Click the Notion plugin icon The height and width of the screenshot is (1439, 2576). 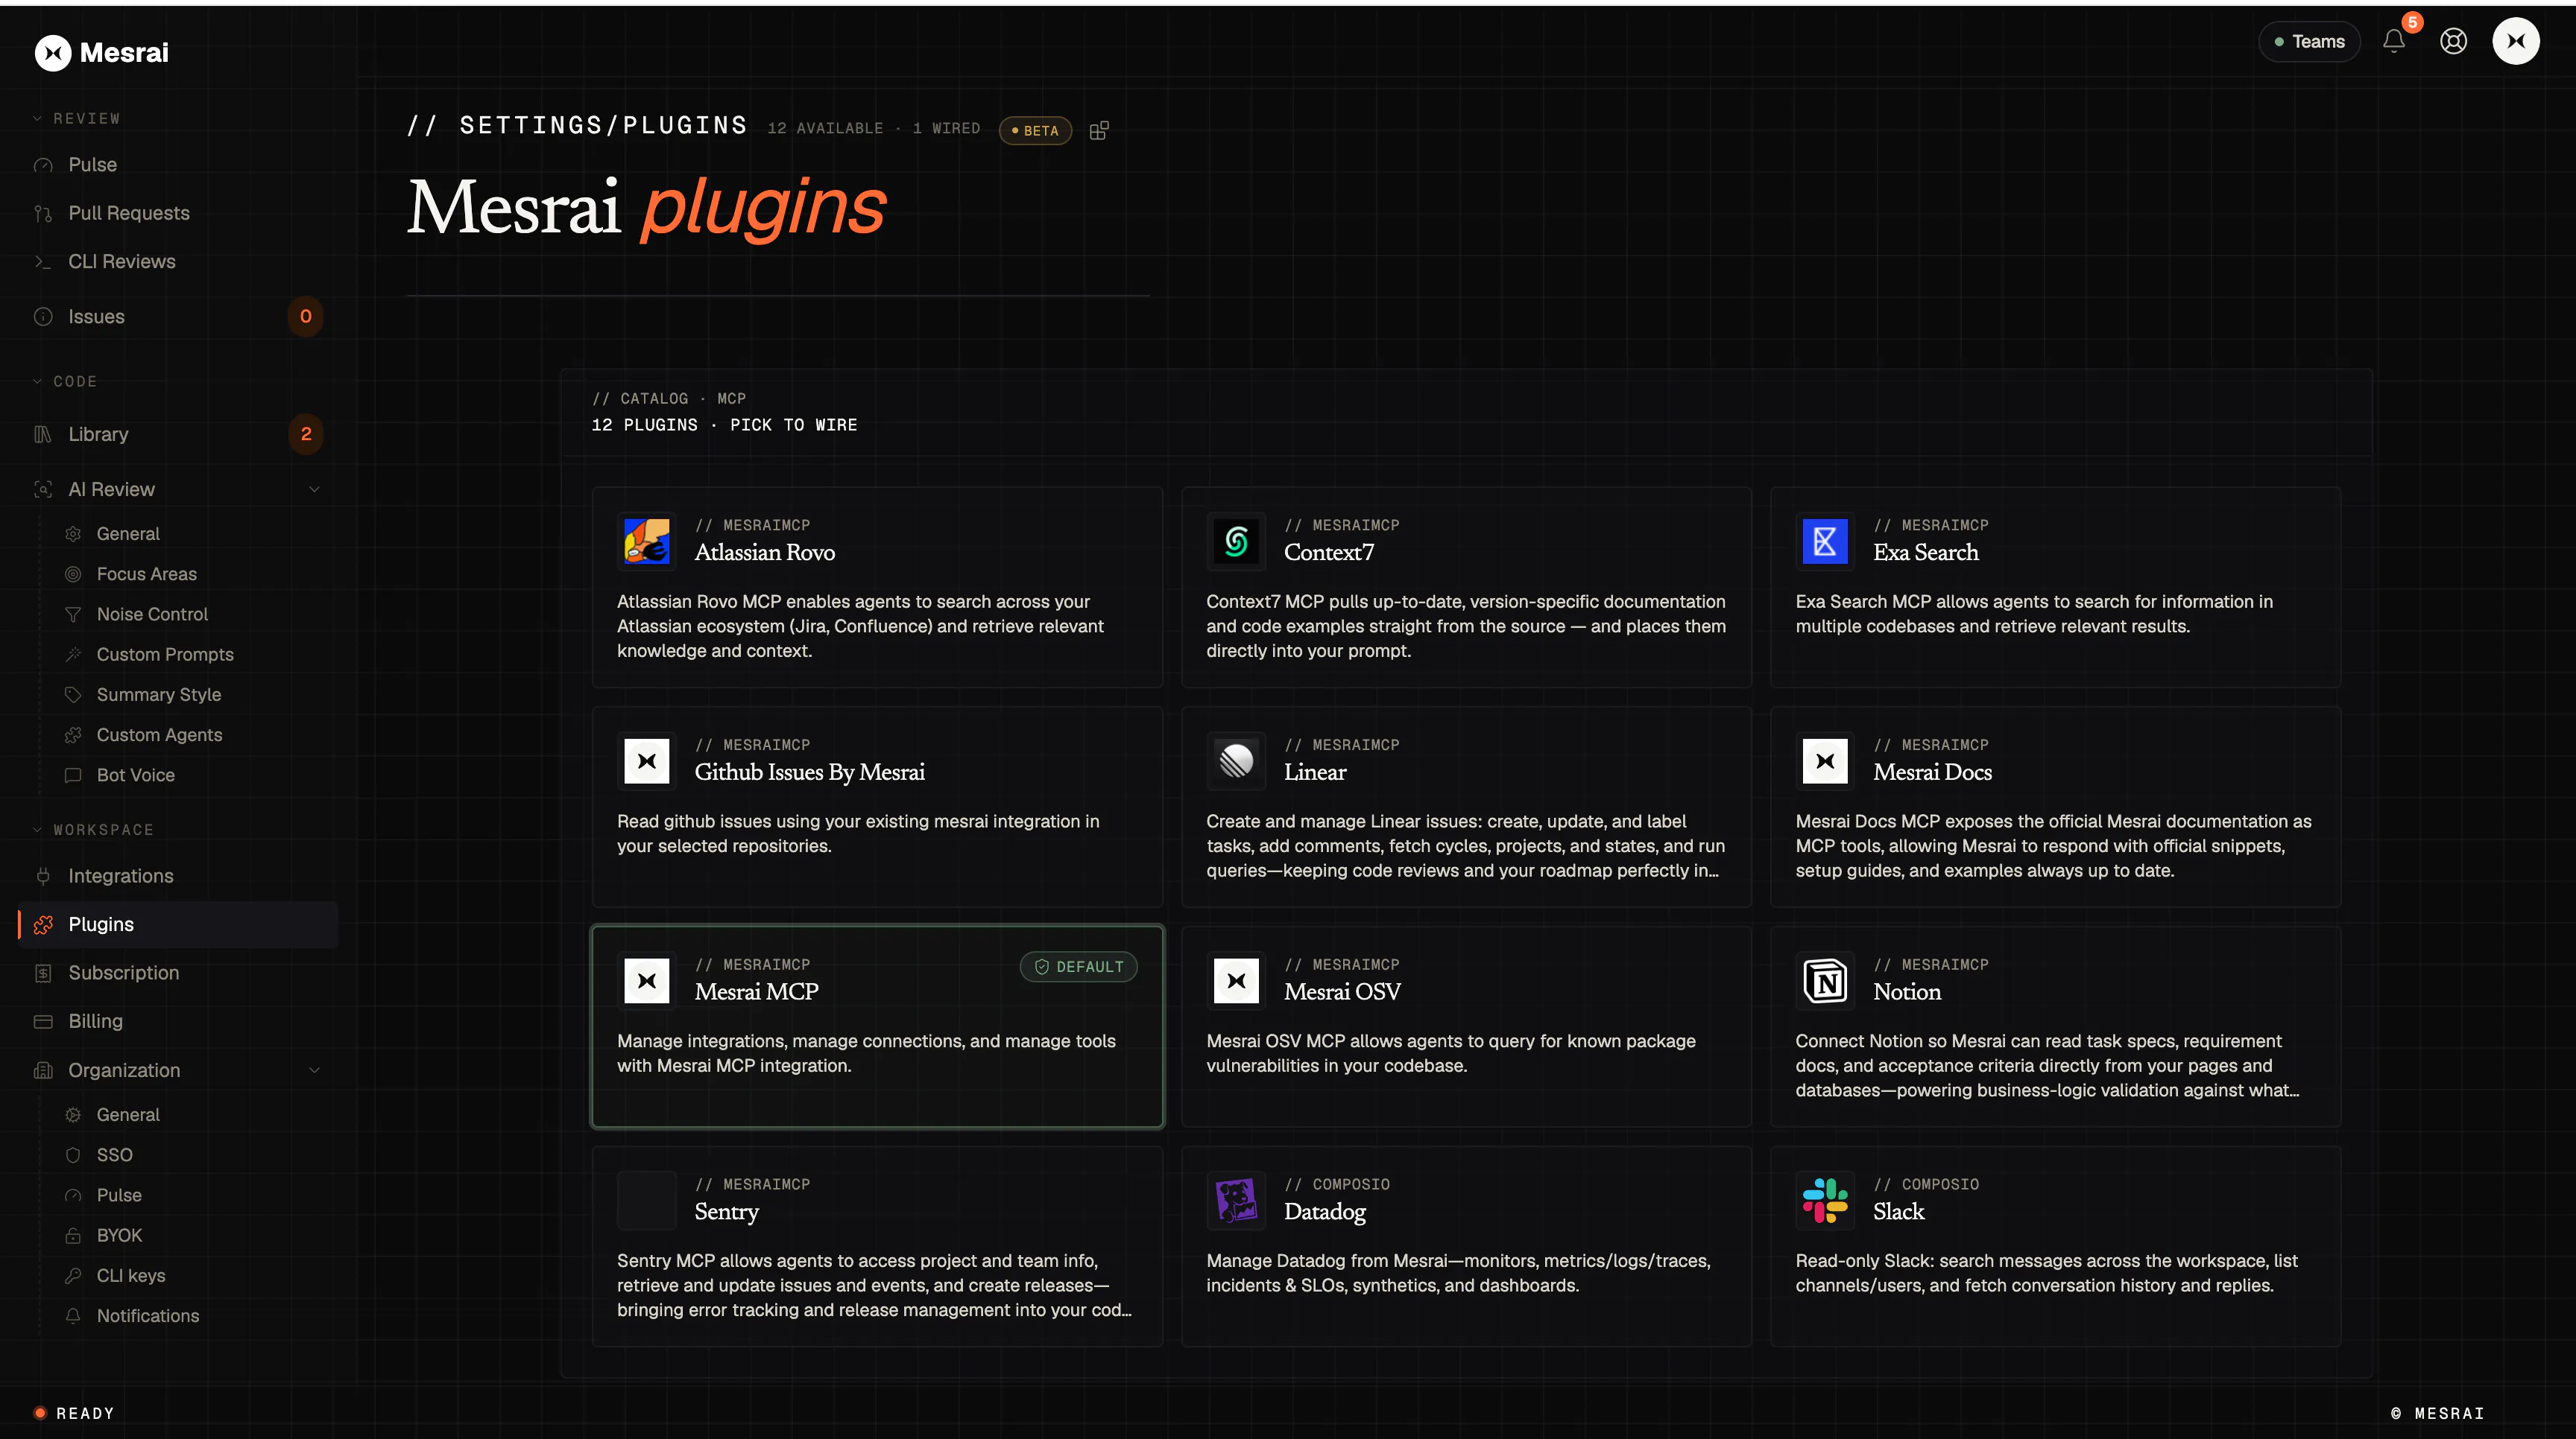[x=1825, y=980]
